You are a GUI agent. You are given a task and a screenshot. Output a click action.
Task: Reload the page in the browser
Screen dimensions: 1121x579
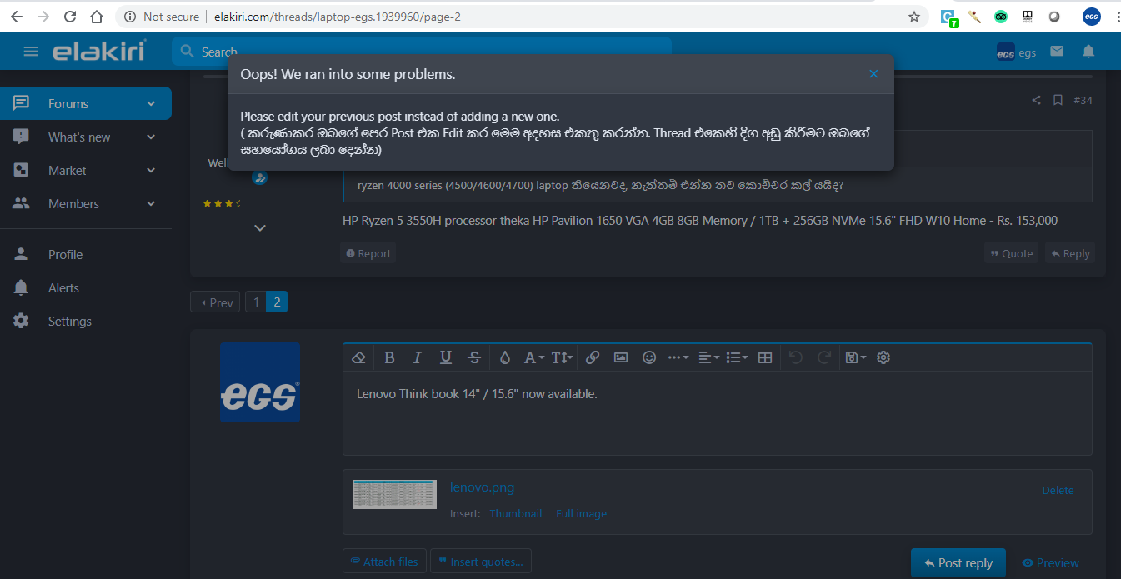pyautogui.click(x=70, y=17)
